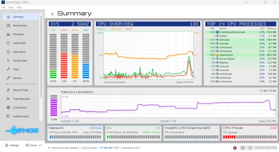This screenshot has height=152, width=279.
Task: Select the explorer.exe process row
Action: [241, 55]
